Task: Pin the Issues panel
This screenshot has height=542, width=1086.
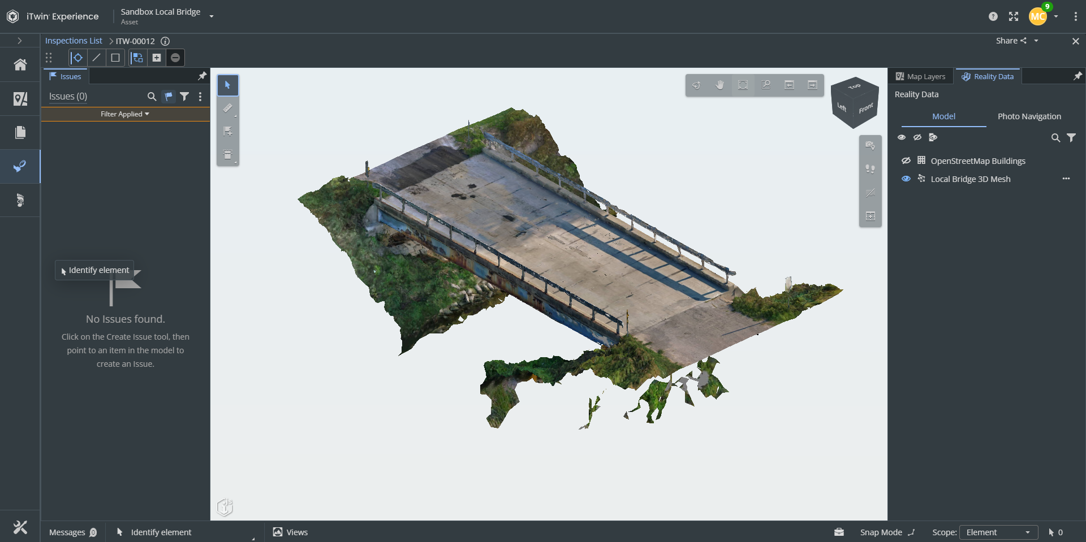Action: point(202,76)
